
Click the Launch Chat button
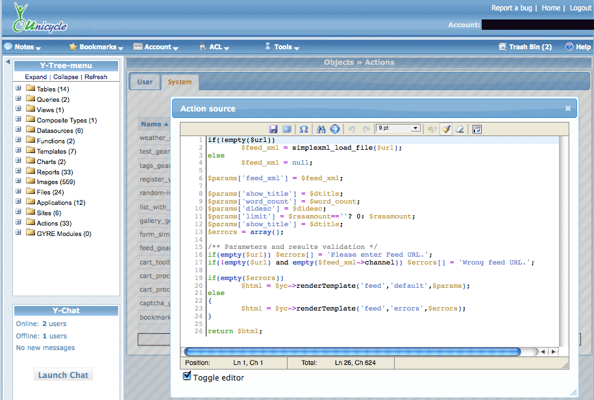[x=63, y=375]
